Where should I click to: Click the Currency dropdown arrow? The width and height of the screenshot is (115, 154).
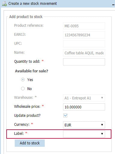[102, 125]
